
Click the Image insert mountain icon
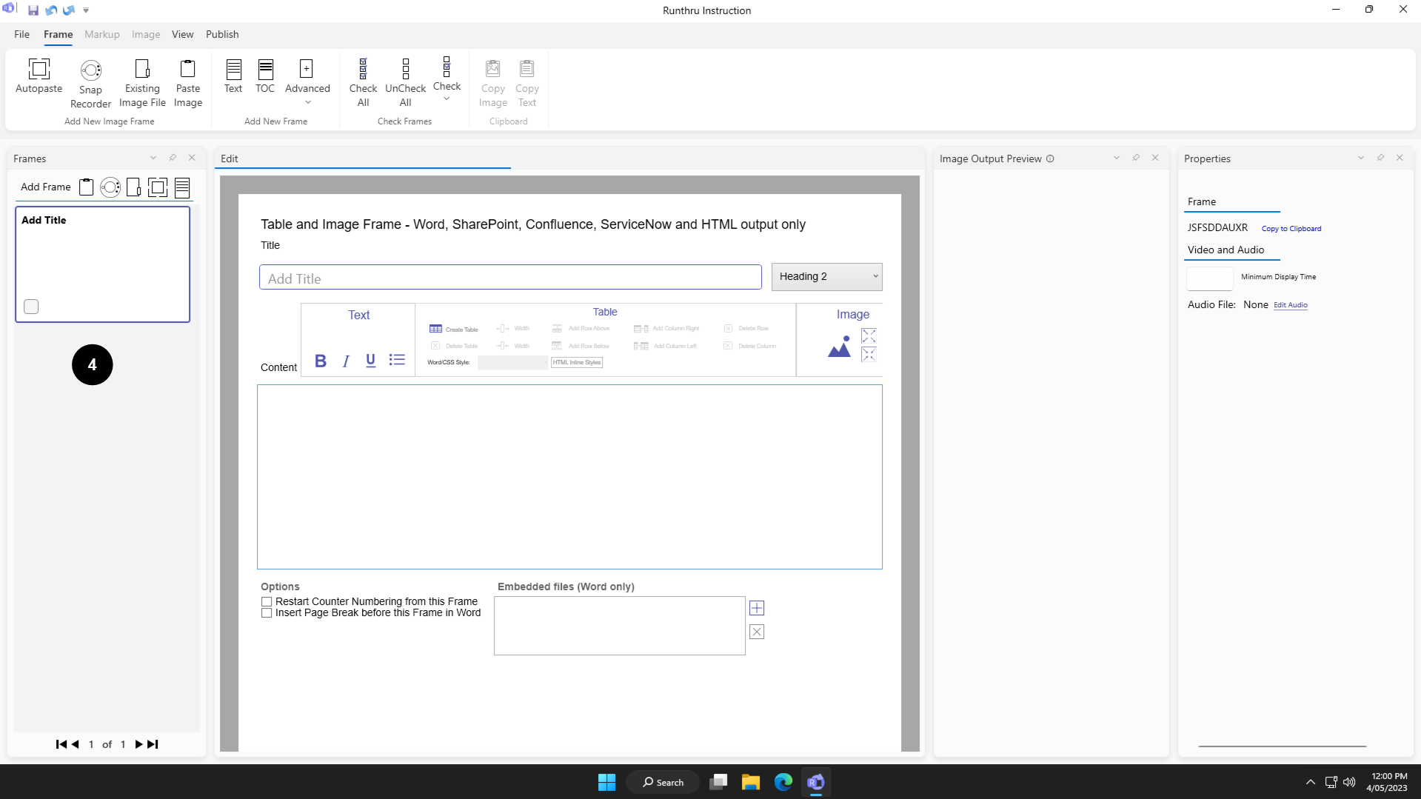pyautogui.click(x=839, y=347)
